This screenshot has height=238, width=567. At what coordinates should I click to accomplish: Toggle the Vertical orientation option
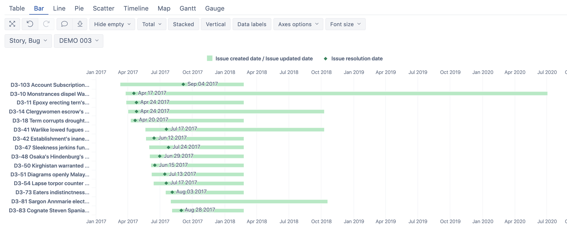(x=216, y=24)
